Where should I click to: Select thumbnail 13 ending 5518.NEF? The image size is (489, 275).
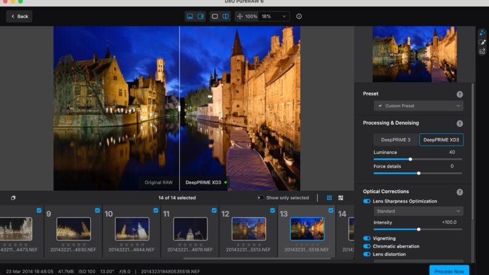(x=307, y=229)
